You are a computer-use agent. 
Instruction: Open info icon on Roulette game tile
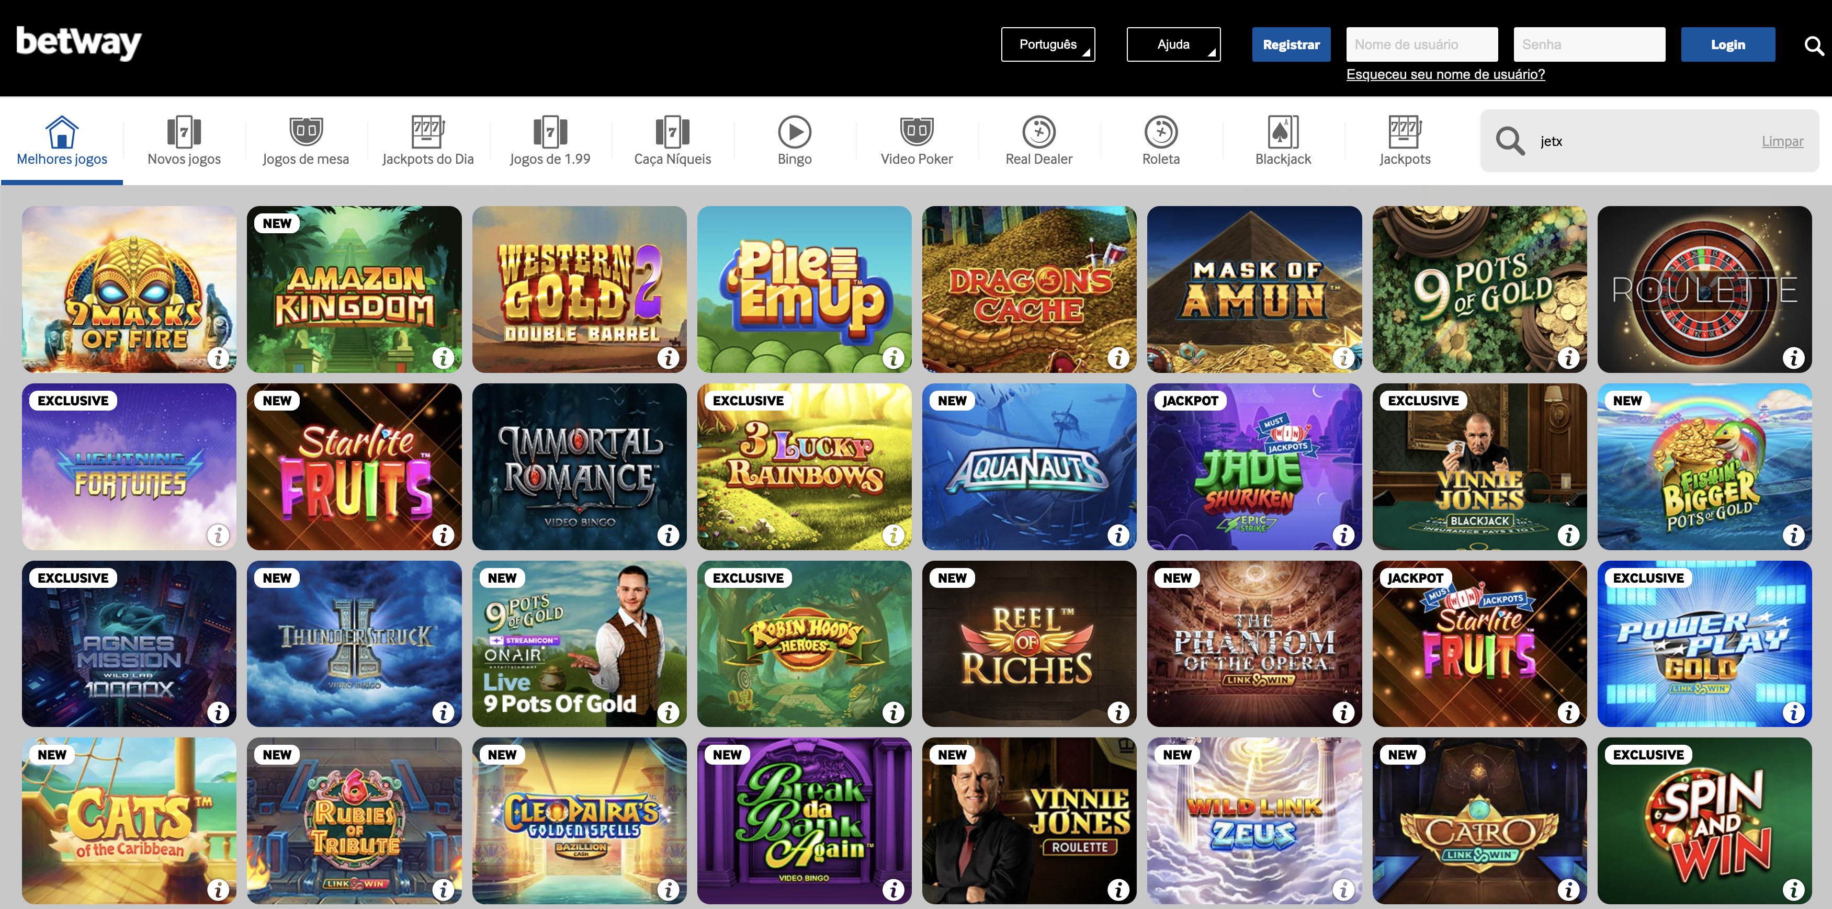point(1794,358)
